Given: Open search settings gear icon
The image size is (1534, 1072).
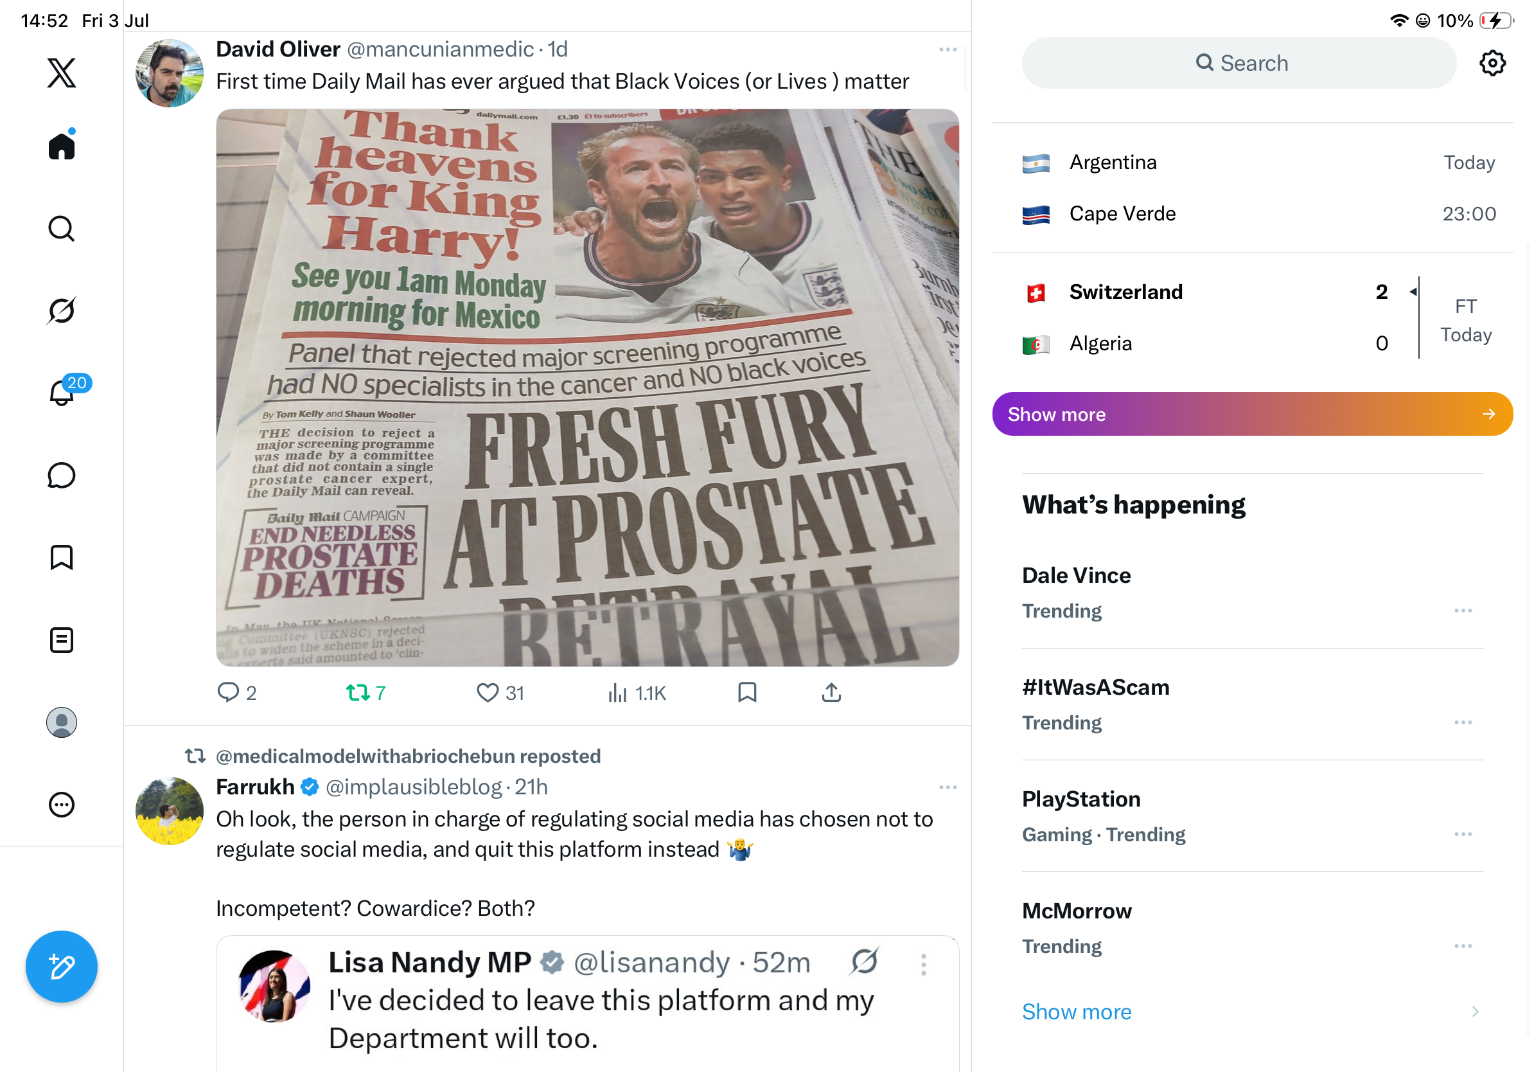Looking at the screenshot, I should click(x=1491, y=64).
